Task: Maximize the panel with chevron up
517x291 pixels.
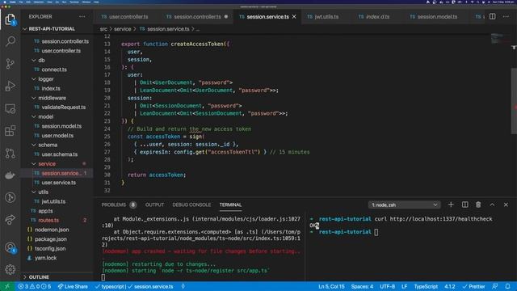Action: 492,205
